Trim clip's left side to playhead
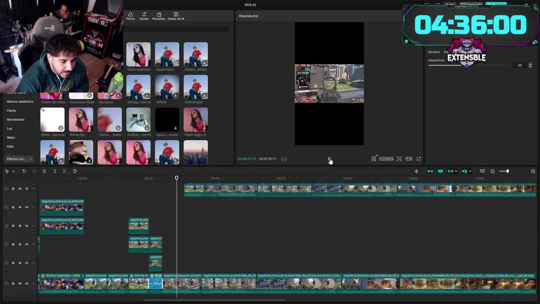This screenshot has width=540, height=304. pos(54,171)
